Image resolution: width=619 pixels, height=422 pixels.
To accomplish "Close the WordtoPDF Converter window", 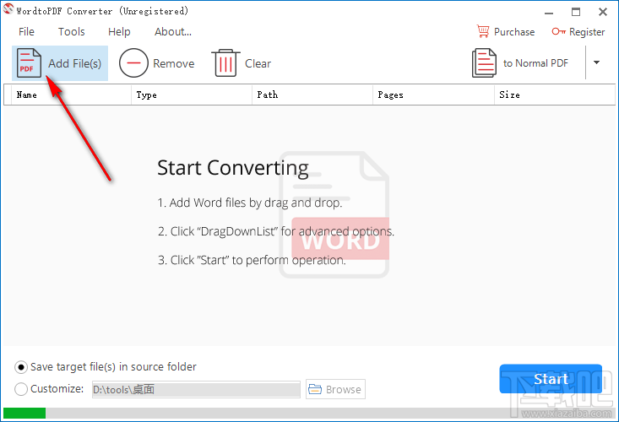I will pos(603,12).
